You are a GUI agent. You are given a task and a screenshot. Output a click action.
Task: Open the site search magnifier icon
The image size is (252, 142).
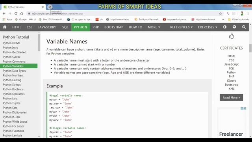pyautogui.click(x=244, y=27)
